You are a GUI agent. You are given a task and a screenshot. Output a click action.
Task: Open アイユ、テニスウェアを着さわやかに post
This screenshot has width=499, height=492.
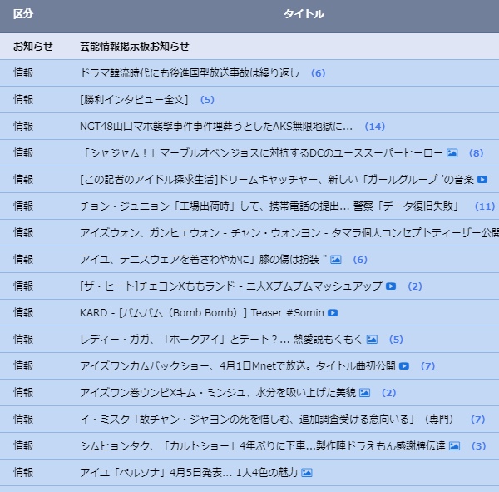[204, 260]
